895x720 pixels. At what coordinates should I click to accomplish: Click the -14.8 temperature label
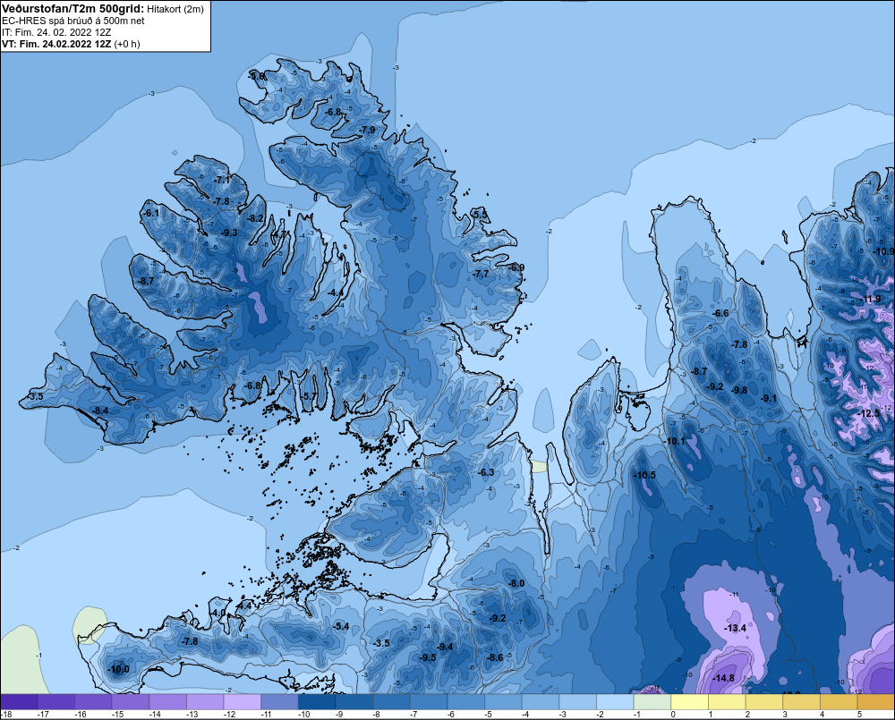click(723, 678)
